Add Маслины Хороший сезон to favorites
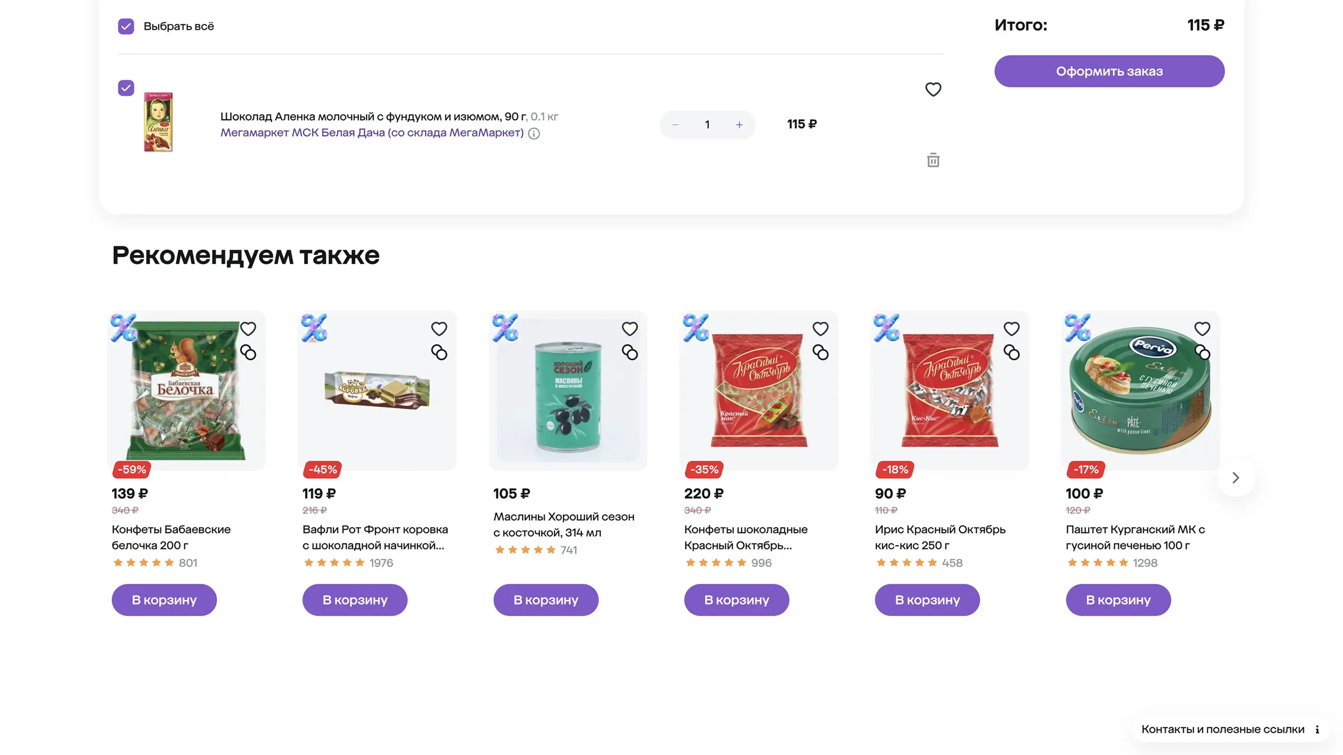This screenshot has height=755, width=1343. click(x=630, y=329)
